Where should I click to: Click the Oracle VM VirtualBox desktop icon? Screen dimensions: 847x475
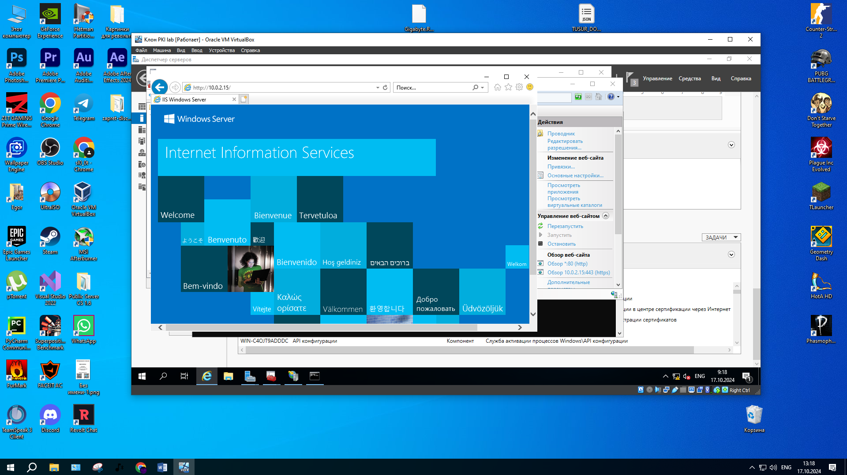coord(83,198)
